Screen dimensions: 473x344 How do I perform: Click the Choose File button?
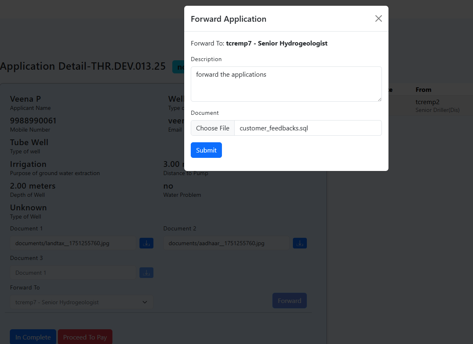213,128
